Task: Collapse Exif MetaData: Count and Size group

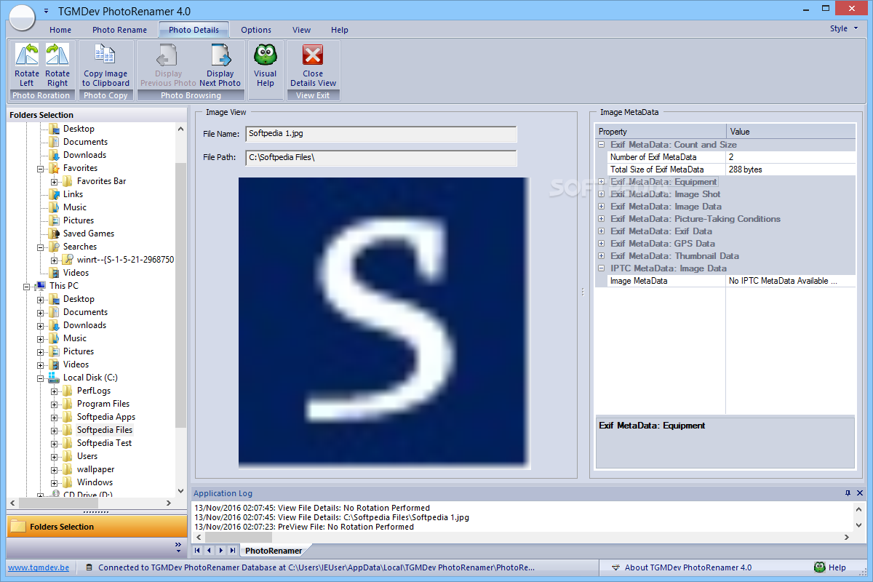Action: click(x=602, y=145)
